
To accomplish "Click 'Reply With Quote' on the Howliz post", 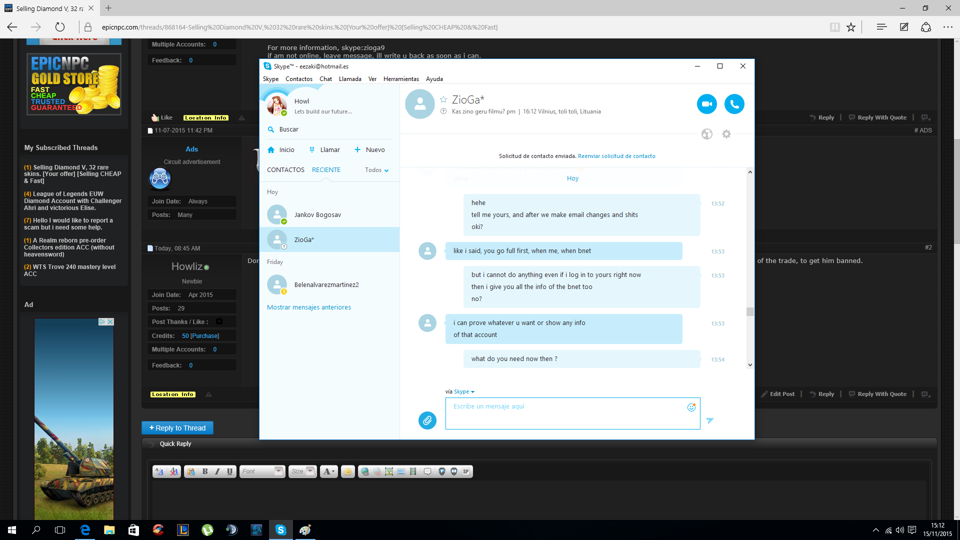I will 877,394.
